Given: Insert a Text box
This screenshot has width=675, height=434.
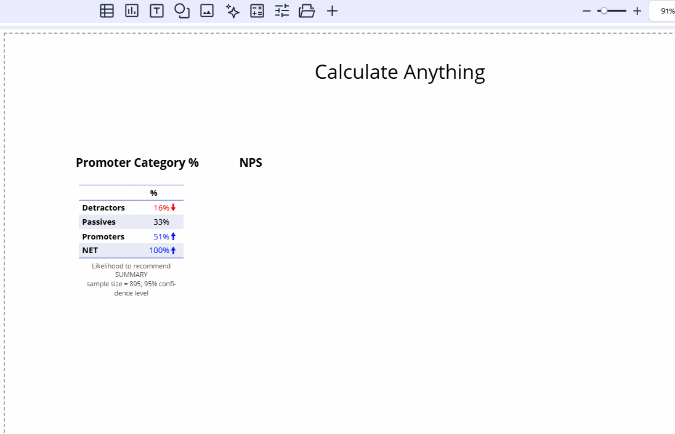Looking at the screenshot, I should 156,10.
